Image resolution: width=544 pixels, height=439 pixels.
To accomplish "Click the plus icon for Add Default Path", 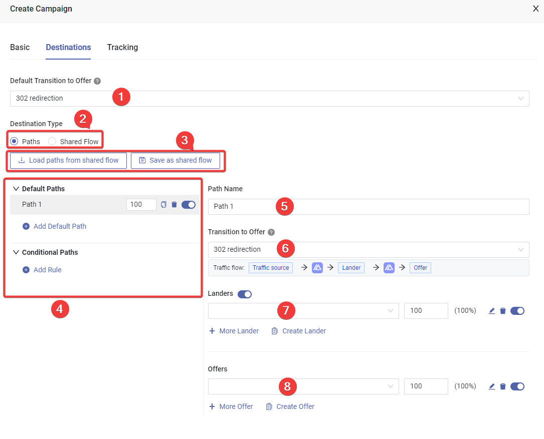I will [26, 226].
